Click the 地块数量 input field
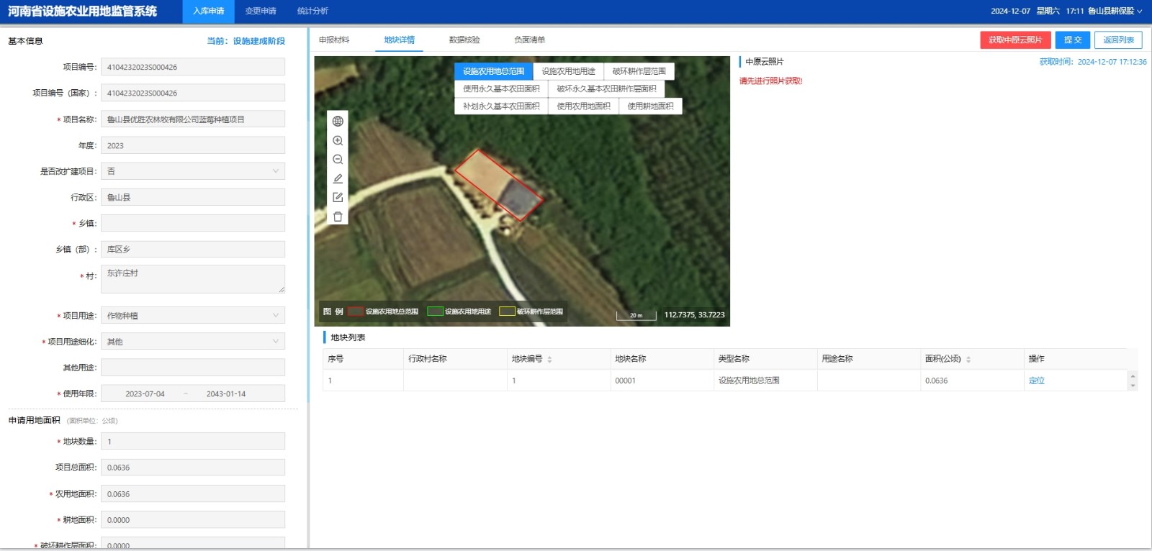Viewport: 1152px width, 551px height. [193, 442]
